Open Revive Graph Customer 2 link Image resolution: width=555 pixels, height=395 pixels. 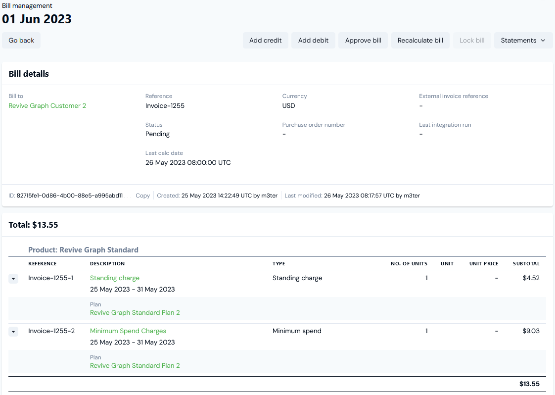[47, 105]
